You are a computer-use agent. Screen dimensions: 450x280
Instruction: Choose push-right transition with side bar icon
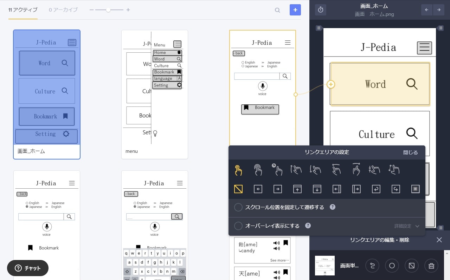tap(356, 189)
